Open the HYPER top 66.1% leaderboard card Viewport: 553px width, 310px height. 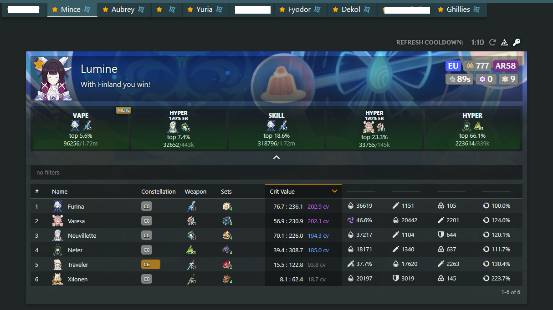472,129
